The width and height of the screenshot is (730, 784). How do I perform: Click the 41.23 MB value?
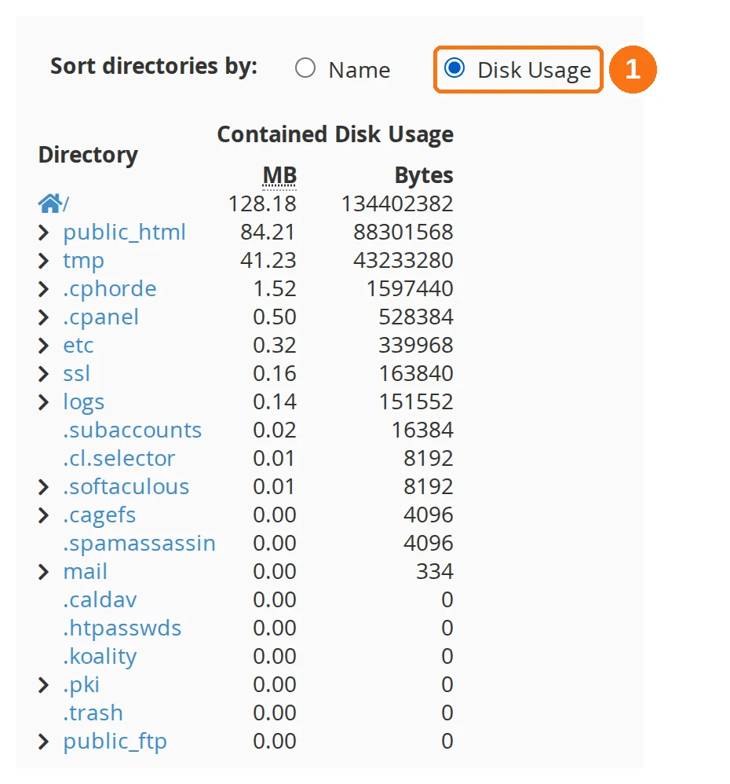[268, 261]
